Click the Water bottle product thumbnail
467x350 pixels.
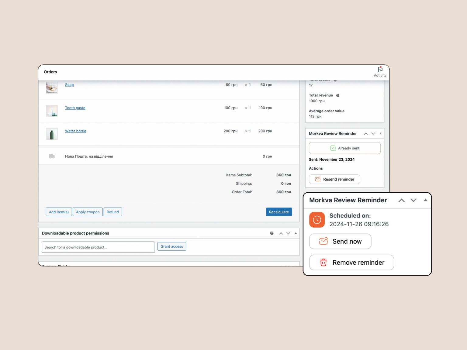(52, 134)
